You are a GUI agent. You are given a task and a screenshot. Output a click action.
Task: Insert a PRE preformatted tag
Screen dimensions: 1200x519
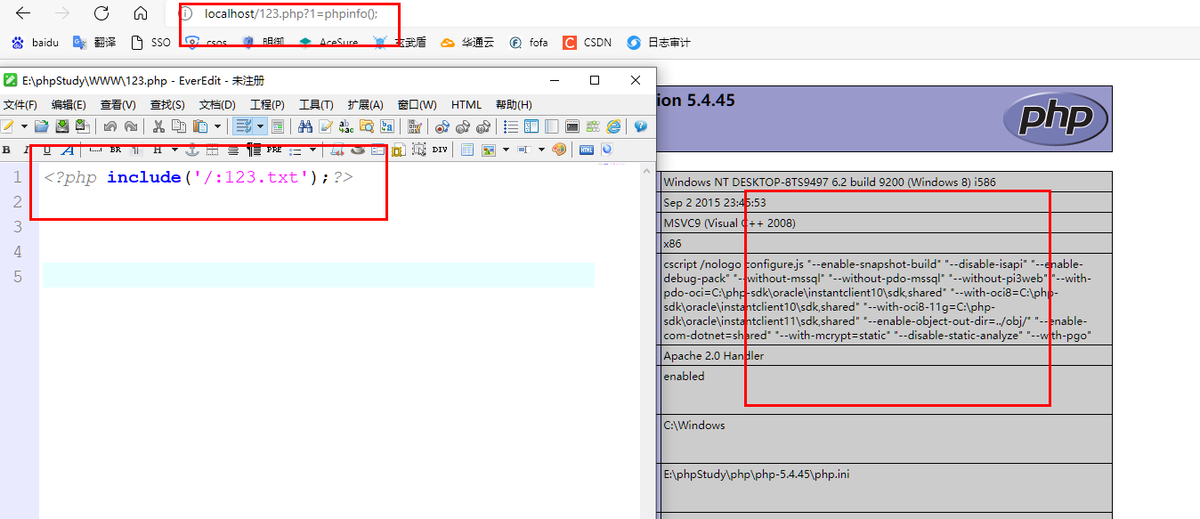274,150
